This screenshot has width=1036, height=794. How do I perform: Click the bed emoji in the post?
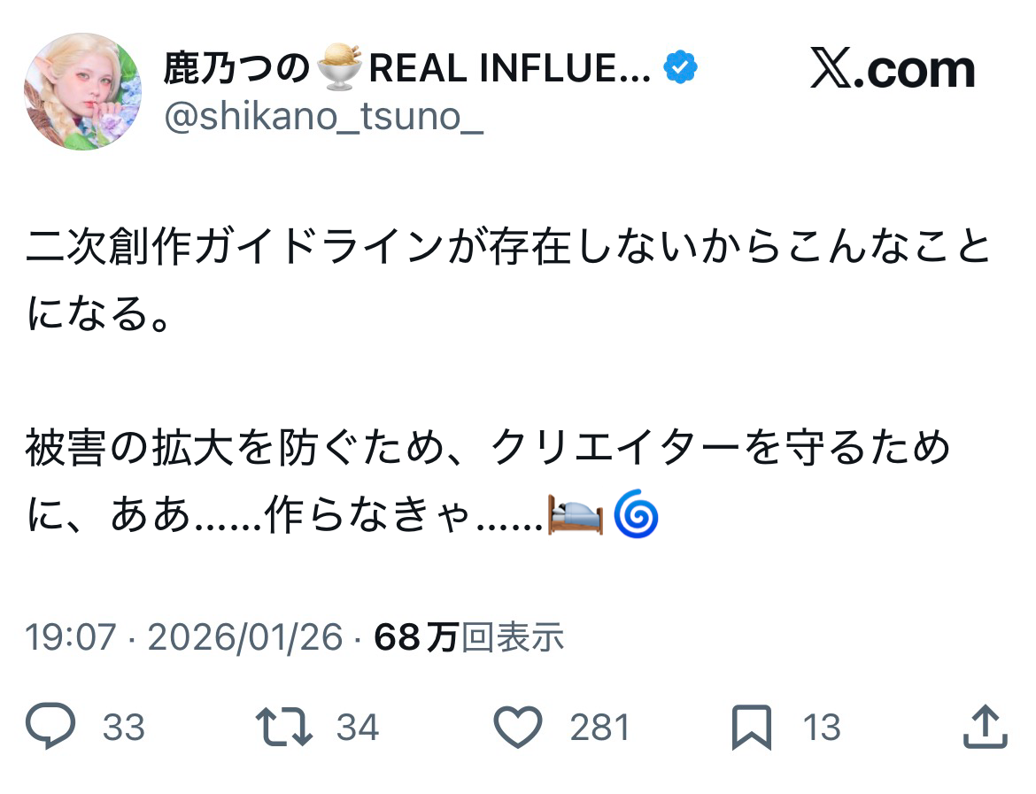point(576,516)
